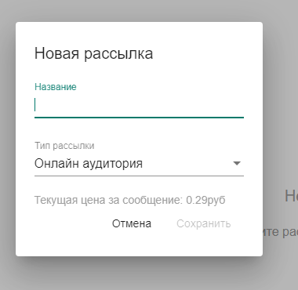Click the price text Текущая цена за сообщение: 0.29руб

[129, 201]
